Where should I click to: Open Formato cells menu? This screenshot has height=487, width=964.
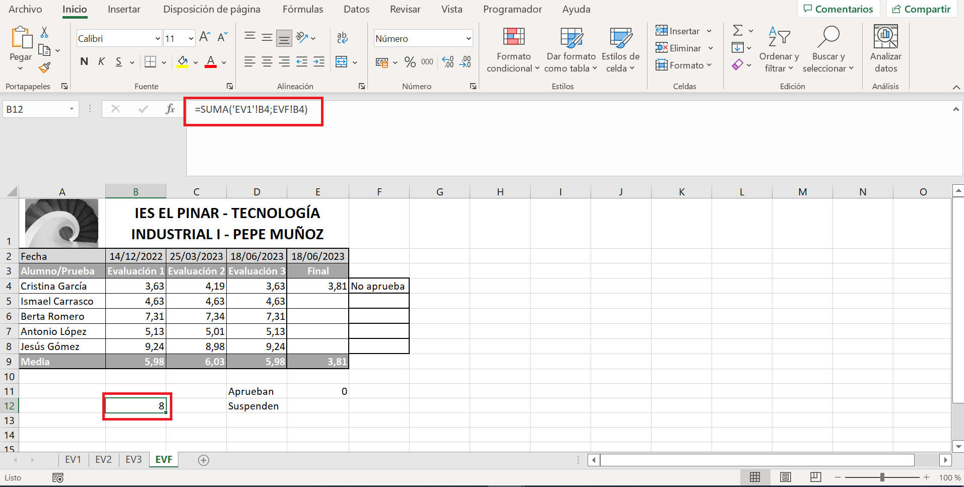point(683,65)
